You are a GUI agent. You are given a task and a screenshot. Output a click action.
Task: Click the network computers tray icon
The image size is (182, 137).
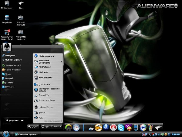[147, 134]
